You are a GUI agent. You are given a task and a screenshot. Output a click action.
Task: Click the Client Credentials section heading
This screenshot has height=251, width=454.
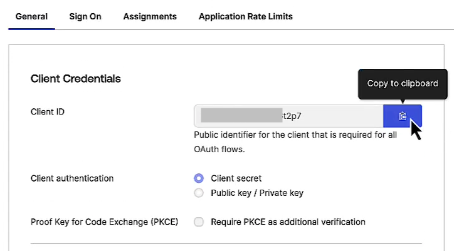[75, 79]
